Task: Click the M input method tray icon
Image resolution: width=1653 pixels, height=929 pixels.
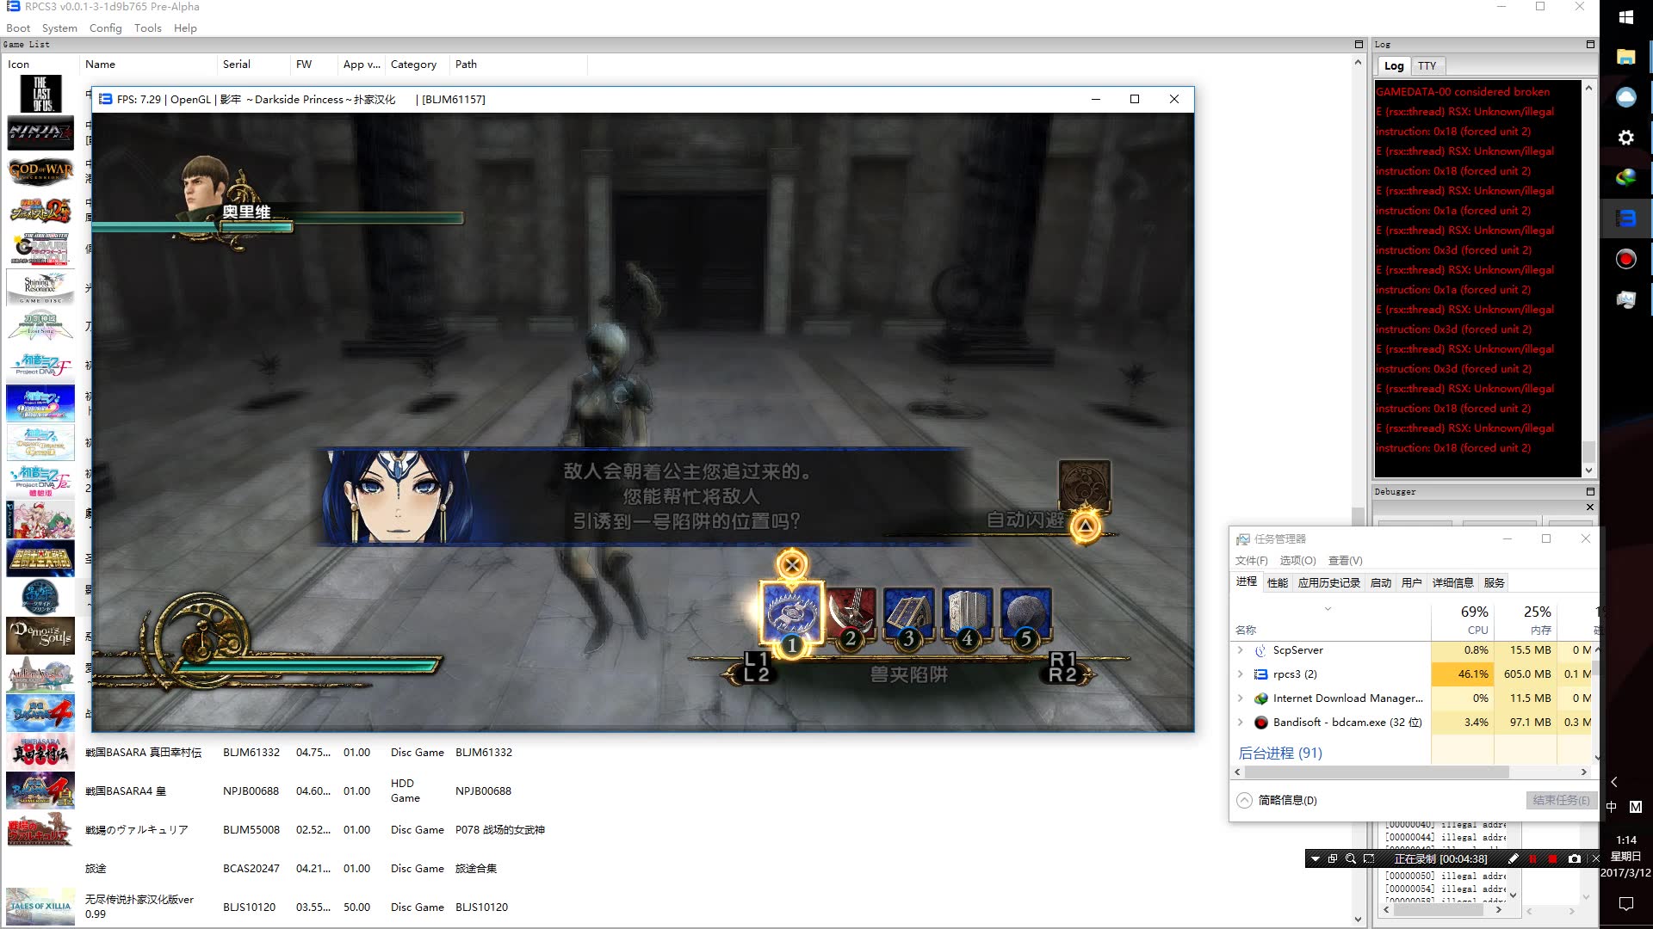Action: [1636, 807]
